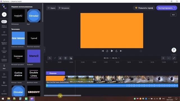The image size is (180, 101).
Task: Open the Windows Start menu
Action: [3, 98]
